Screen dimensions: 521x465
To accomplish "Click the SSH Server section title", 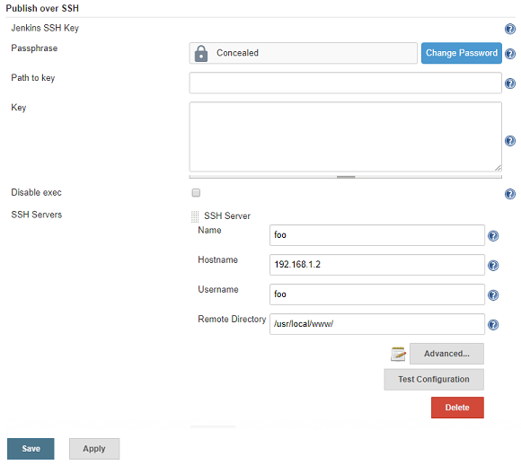I will tap(227, 215).
